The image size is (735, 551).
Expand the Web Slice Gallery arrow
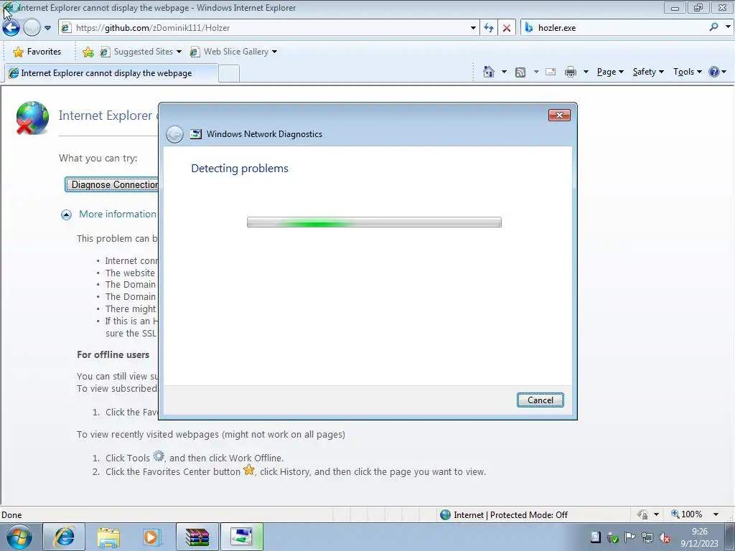(x=274, y=52)
